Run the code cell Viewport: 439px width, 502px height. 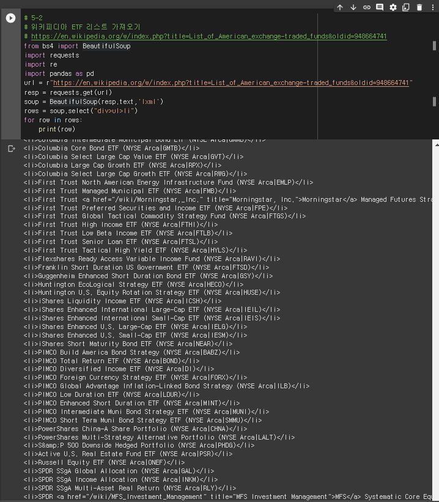[10, 18]
